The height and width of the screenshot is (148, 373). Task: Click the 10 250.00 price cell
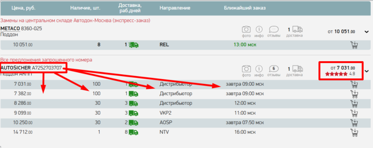click(23, 122)
